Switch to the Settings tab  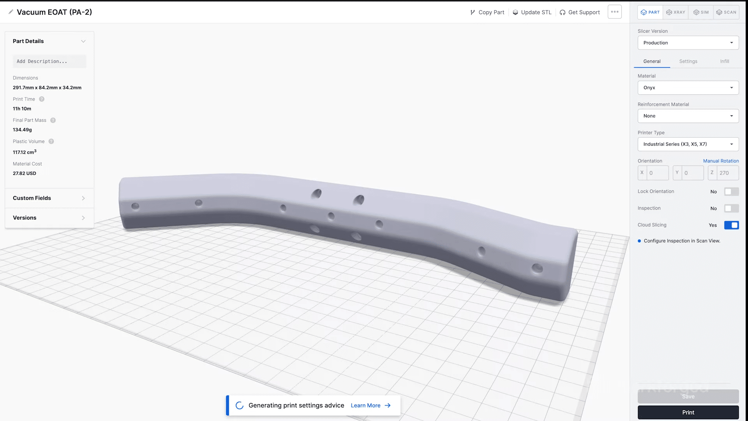coord(688,61)
